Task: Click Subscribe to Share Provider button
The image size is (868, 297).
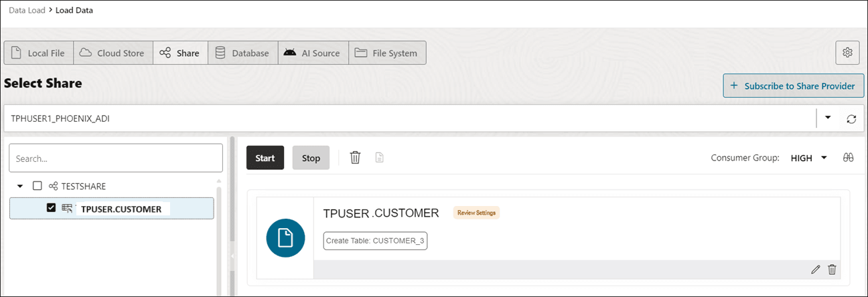Action: click(x=793, y=86)
